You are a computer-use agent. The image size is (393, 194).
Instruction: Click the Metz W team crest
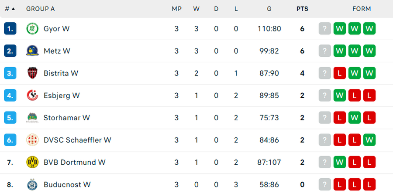pos(32,51)
